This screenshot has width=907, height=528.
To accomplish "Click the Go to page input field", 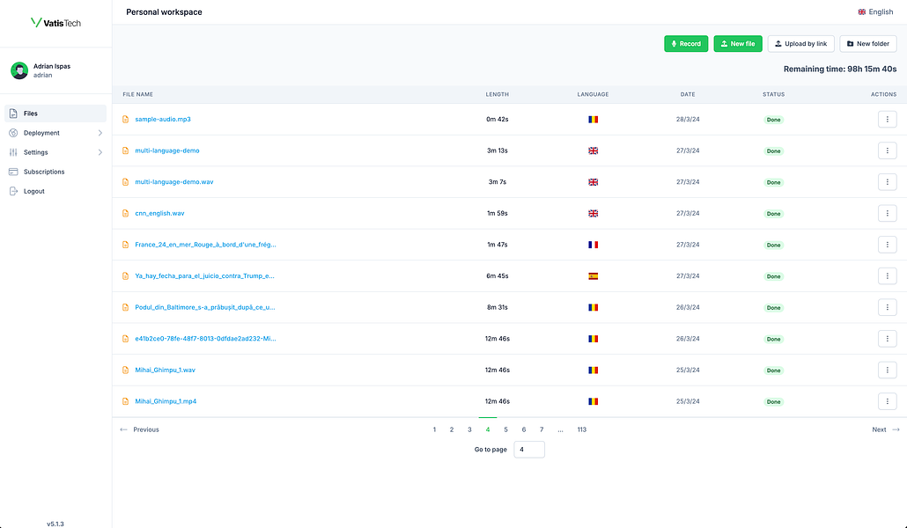I will [529, 450].
